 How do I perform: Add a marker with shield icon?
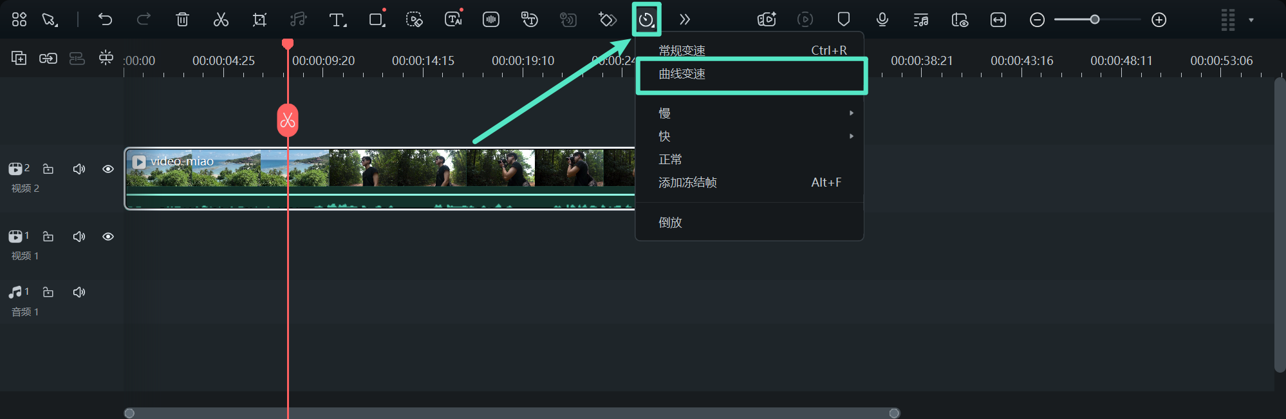[844, 19]
